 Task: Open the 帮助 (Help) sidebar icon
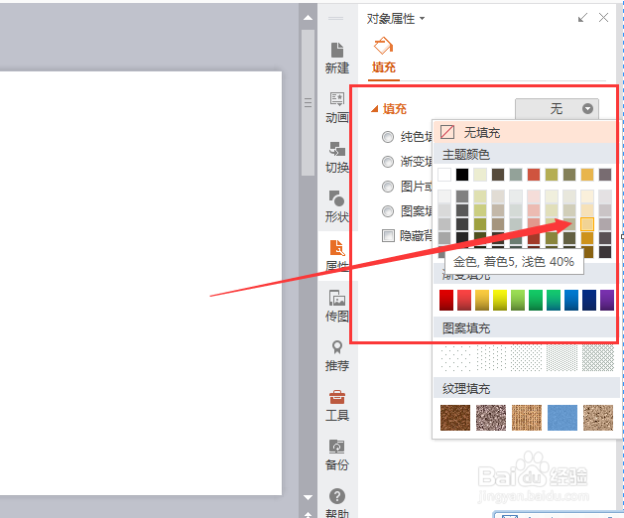tap(337, 503)
